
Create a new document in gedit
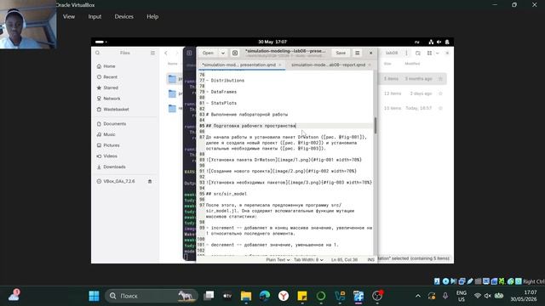[x=235, y=53]
